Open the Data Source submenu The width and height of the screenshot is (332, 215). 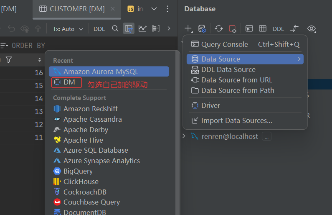click(x=245, y=59)
